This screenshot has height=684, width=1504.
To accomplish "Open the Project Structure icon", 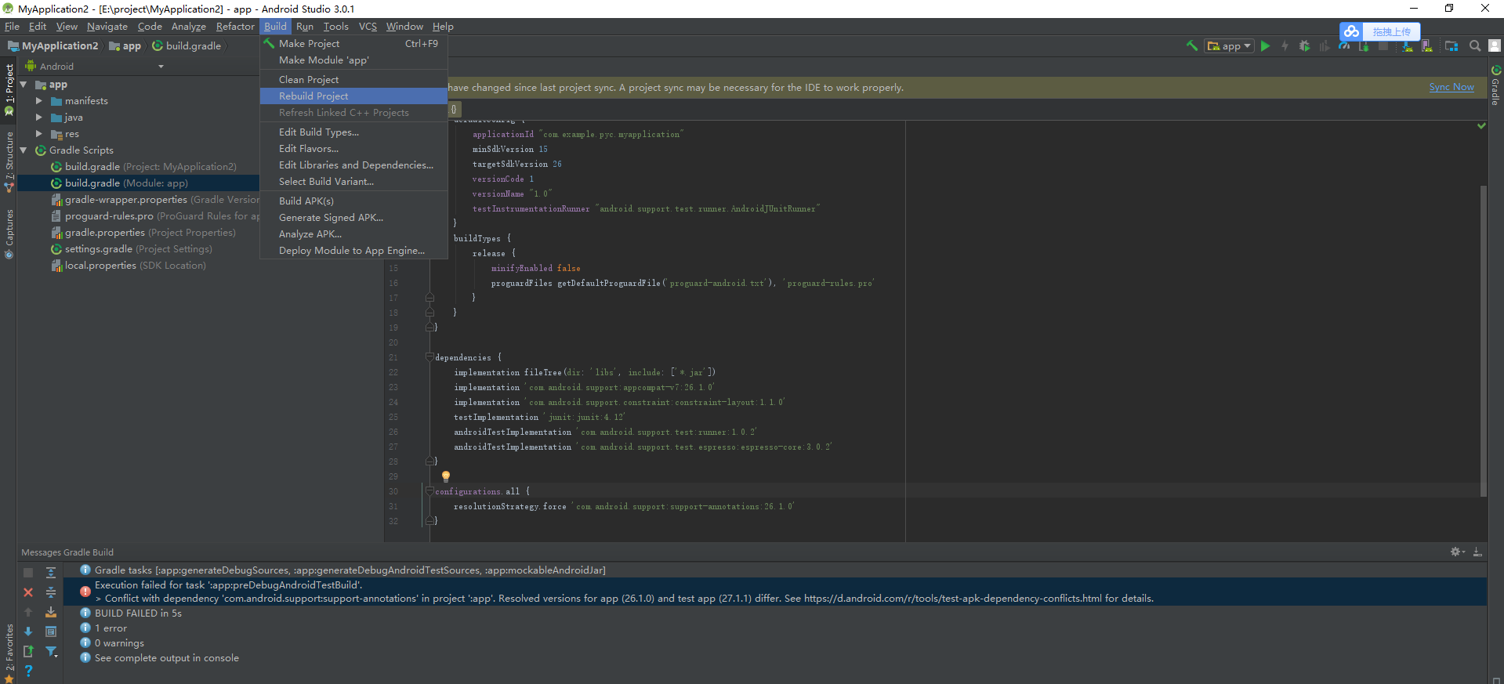I will coord(1451,46).
